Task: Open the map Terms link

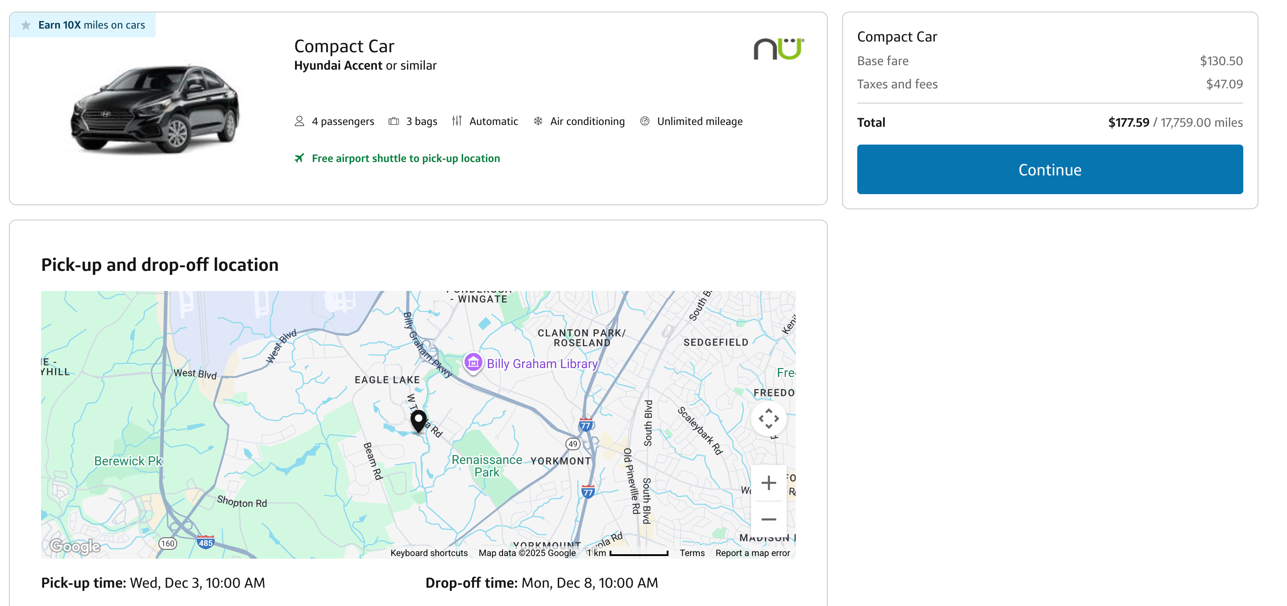Action: click(691, 552)
